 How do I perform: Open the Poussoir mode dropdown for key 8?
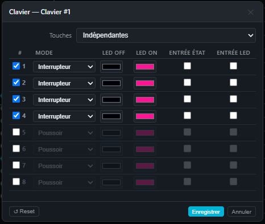pos(64,182)
